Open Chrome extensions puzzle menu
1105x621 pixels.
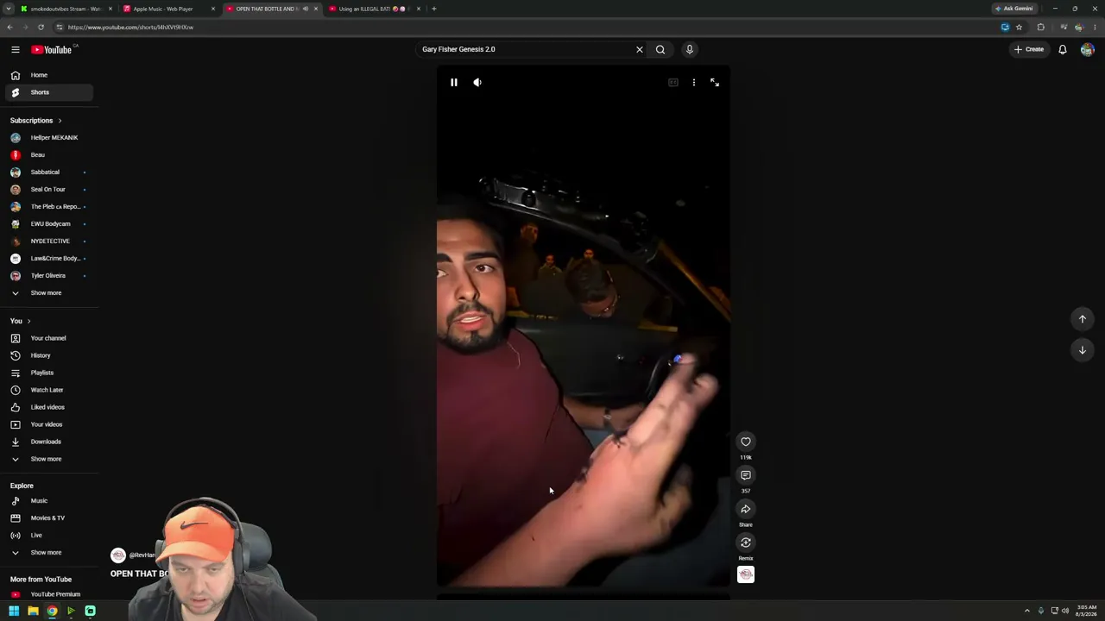(1040, 27)
